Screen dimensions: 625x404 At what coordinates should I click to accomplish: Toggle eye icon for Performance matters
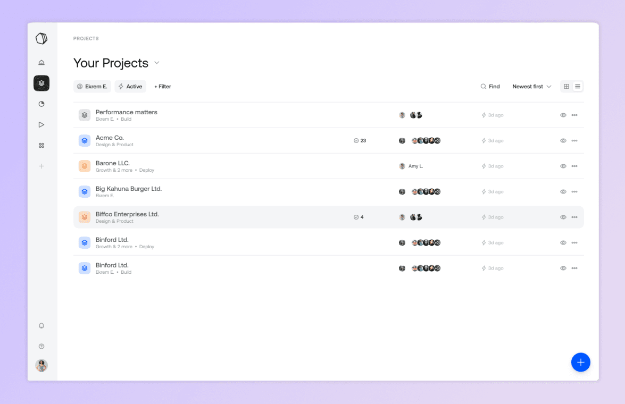point(563,115)
